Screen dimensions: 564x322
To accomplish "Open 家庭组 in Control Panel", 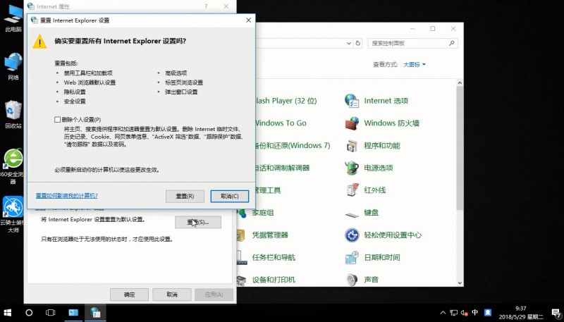I will tap(255, 213).
